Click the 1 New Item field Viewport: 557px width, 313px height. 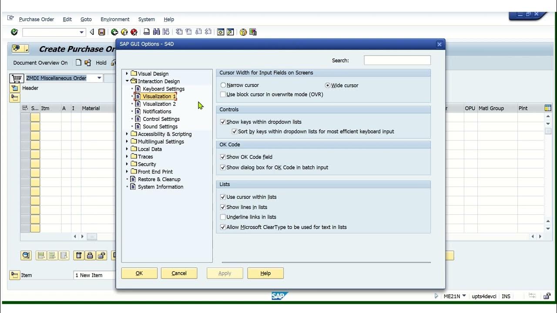point(94,275)
